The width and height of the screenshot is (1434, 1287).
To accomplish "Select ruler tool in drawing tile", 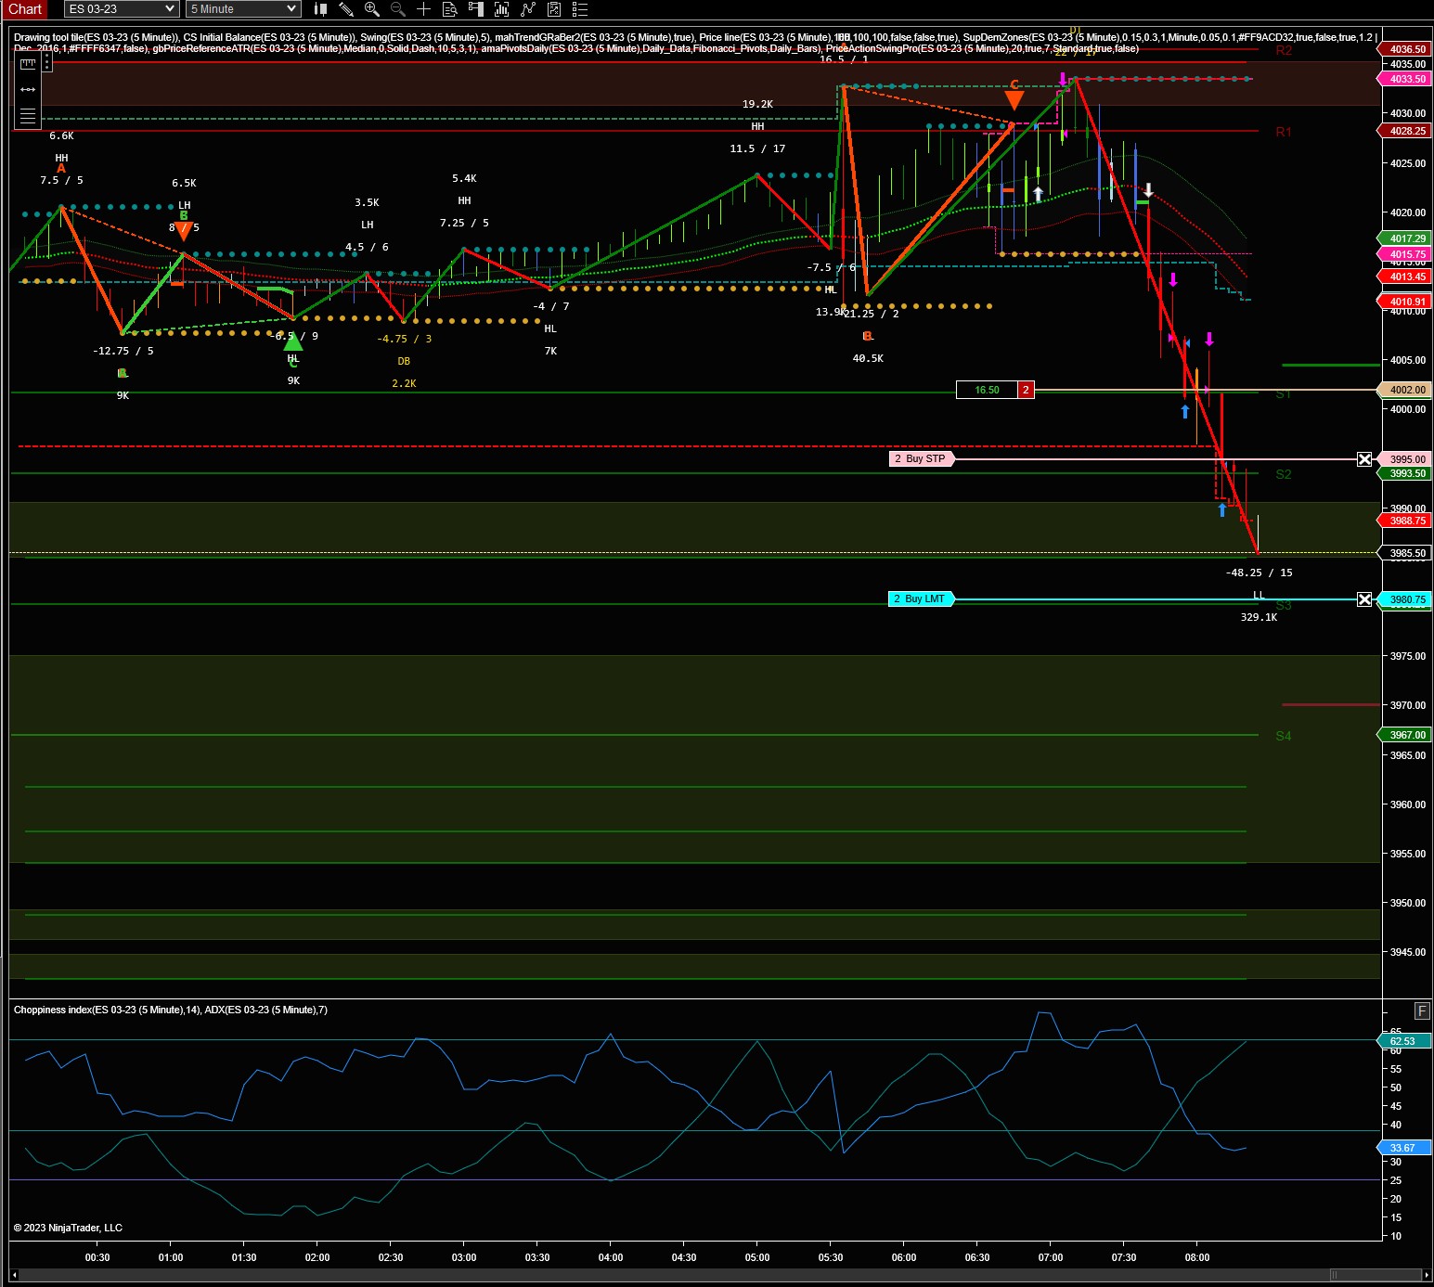I will tap(28, 63).
